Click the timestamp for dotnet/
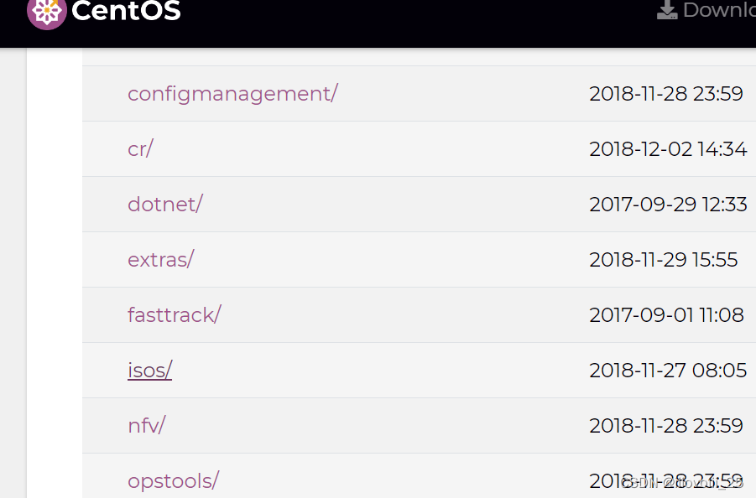756x498 pixels. tap(668, 204)
